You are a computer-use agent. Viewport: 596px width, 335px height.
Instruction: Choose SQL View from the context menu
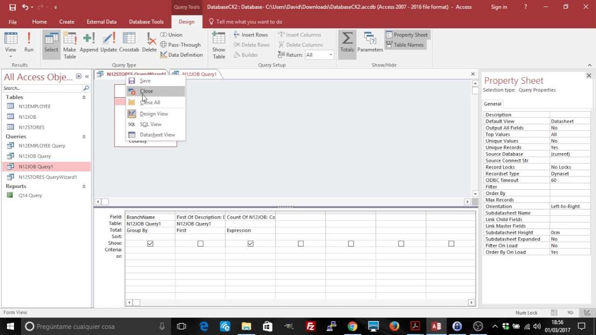pyautogui.click(x=156, y=124)
